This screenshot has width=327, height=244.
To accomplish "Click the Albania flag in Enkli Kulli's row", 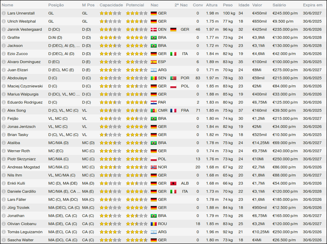I will click(x=173, y=183).
